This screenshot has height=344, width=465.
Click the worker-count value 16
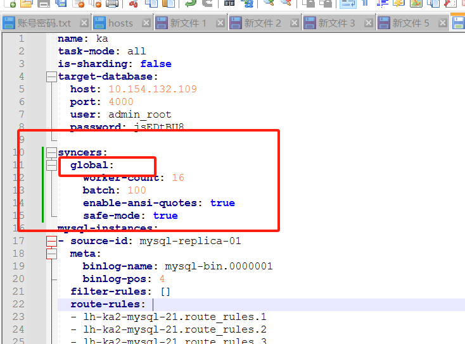[x=178, y=178]
